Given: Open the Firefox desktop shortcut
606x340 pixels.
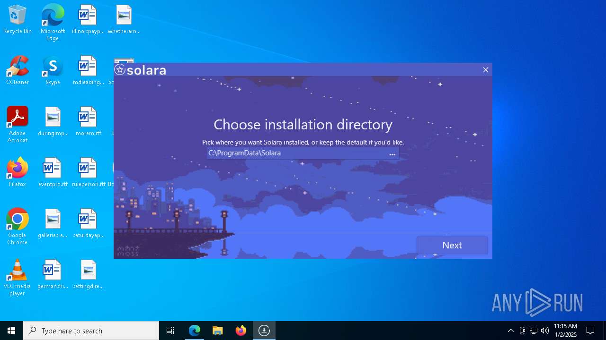Looking at the screenshot, I should click(x=18, y=173).
